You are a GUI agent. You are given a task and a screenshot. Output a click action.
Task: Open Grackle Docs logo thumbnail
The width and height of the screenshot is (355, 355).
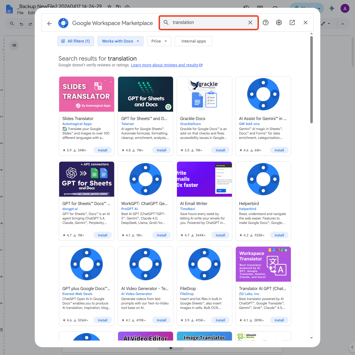pyautogui.click(x=204, y=94)
